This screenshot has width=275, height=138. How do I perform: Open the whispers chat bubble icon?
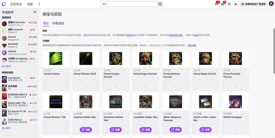tap(229, 4)
